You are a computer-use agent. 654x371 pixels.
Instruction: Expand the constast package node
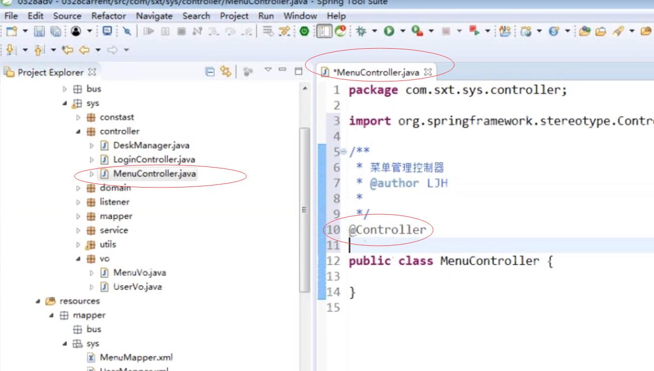click(79, 118)
